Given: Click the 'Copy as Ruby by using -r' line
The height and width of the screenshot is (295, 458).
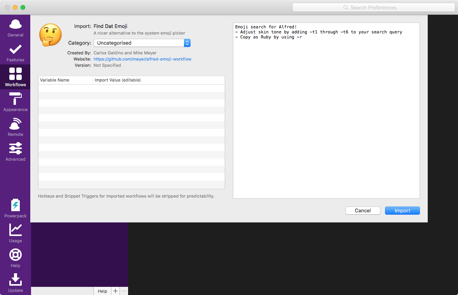Looking at the screenshot, I should 269,37.
